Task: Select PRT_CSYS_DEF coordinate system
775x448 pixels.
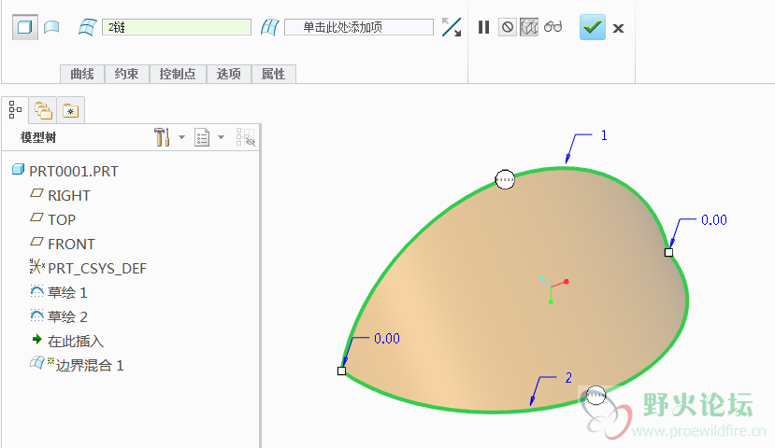Action: [x=97, y=268]
